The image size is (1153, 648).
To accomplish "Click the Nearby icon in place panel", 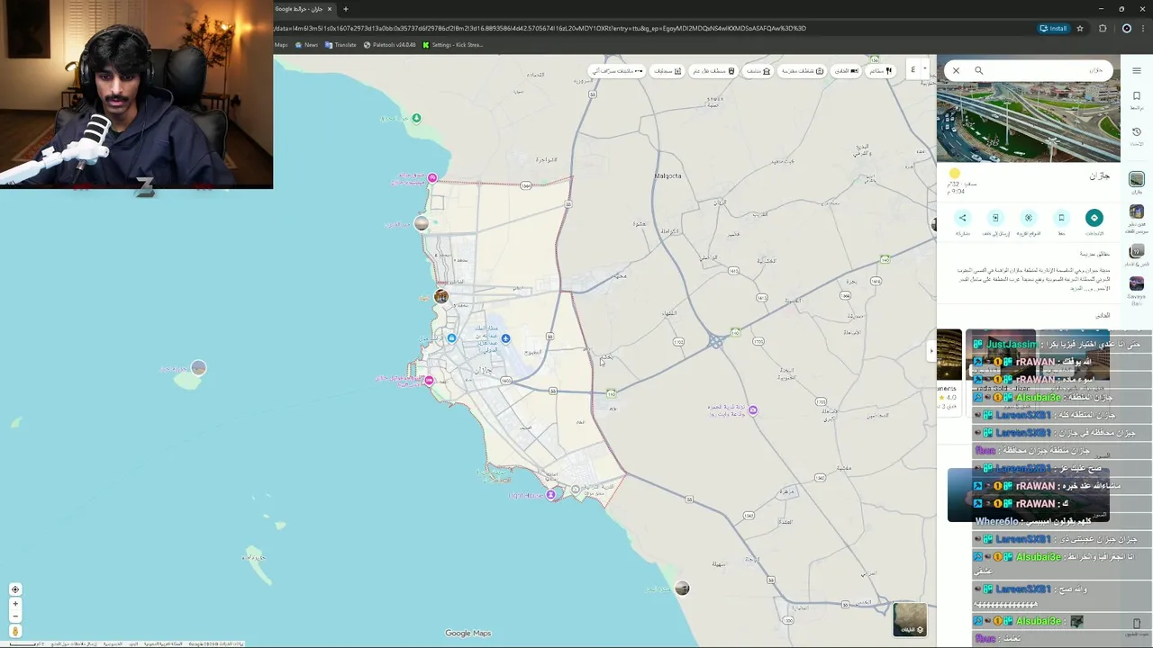I will click(x=1029, y=218).
